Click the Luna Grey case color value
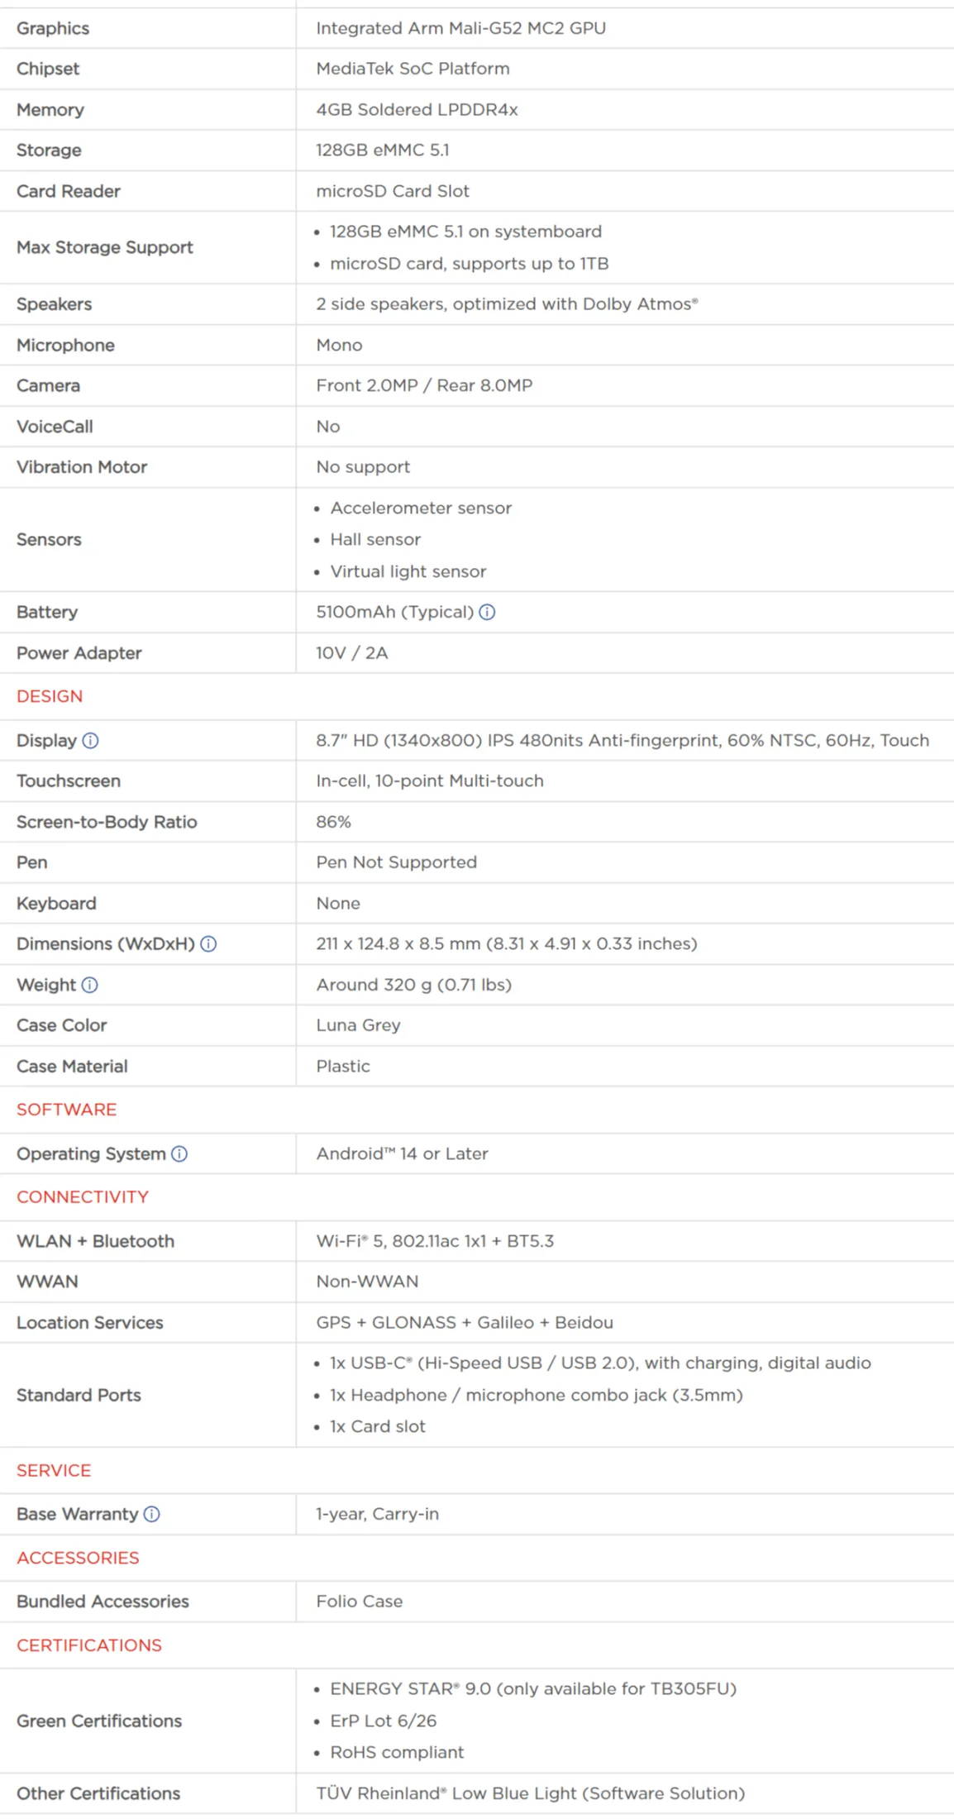The height and width of the screenshot is (1819, 954). pyautogui.click(x=358, y=1025)
